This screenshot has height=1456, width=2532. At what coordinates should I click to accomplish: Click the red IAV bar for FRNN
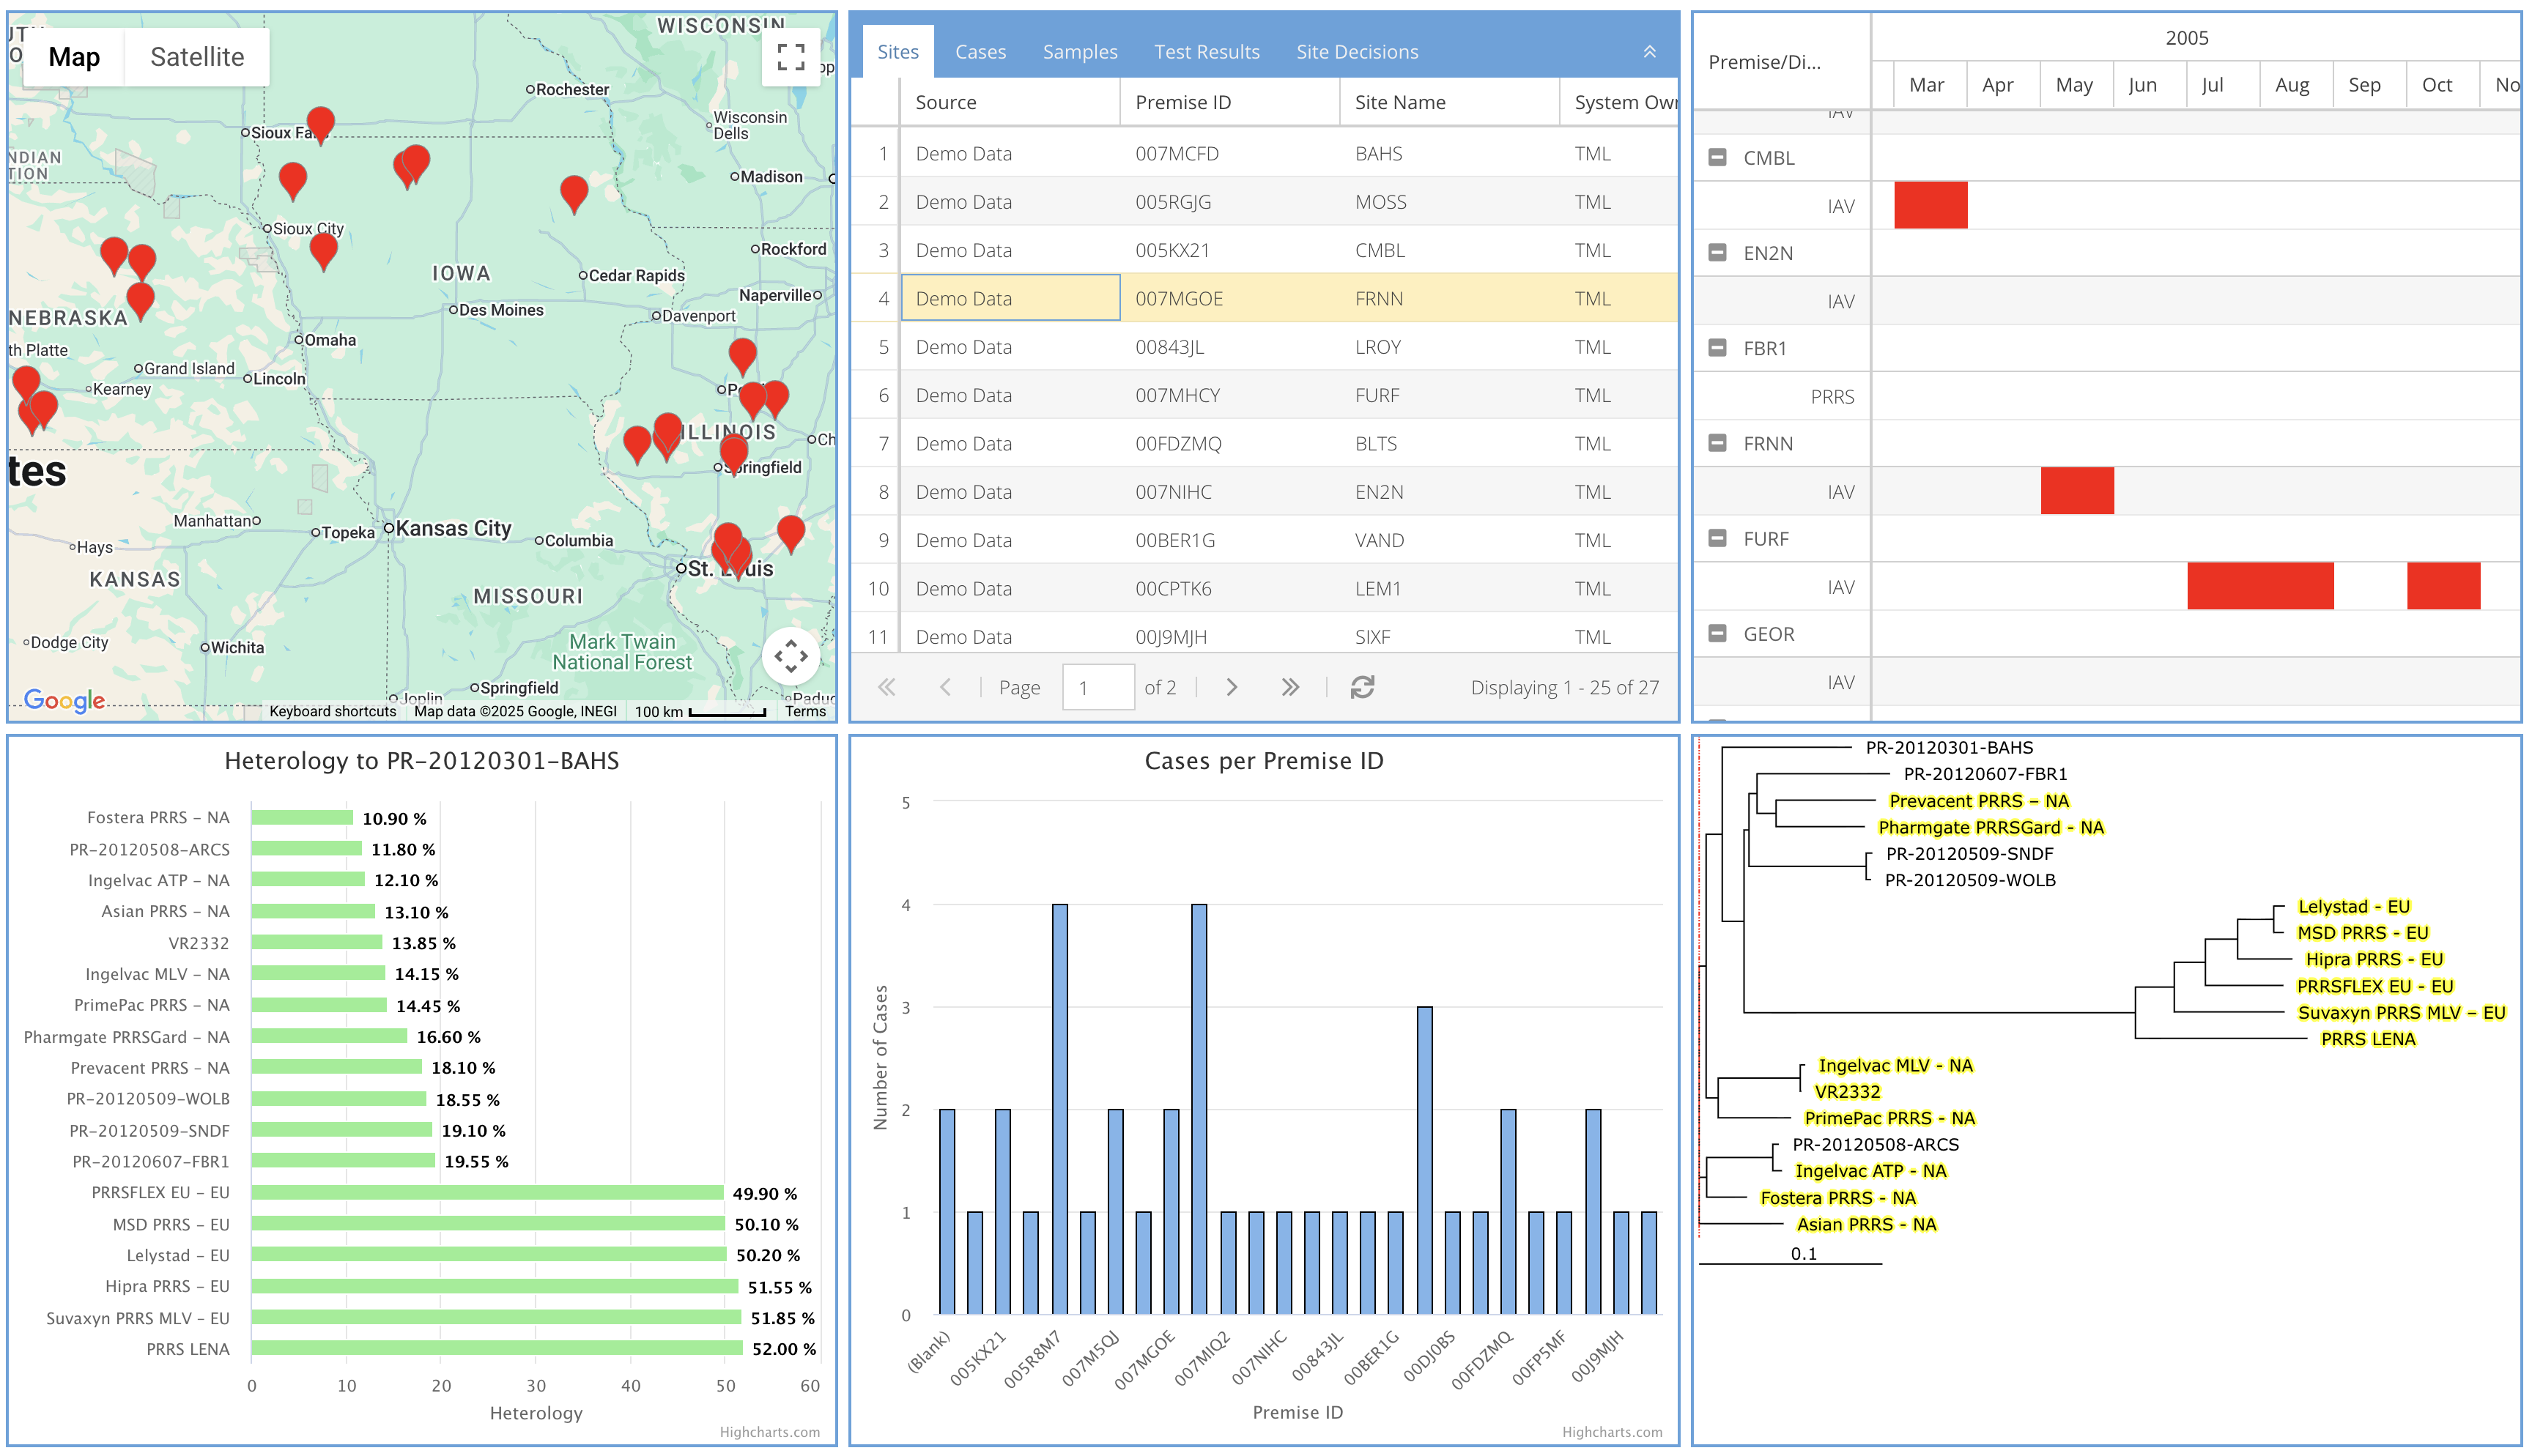click(x=2076, y=491)
